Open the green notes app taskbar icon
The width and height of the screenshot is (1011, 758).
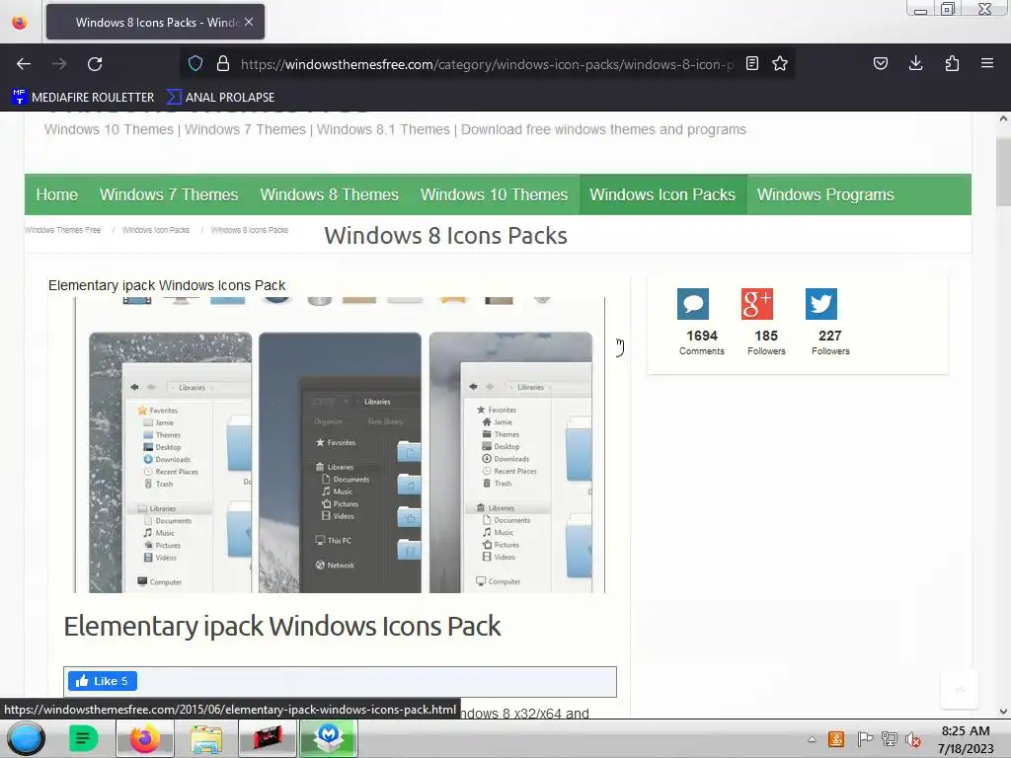[x=84, y=738]
